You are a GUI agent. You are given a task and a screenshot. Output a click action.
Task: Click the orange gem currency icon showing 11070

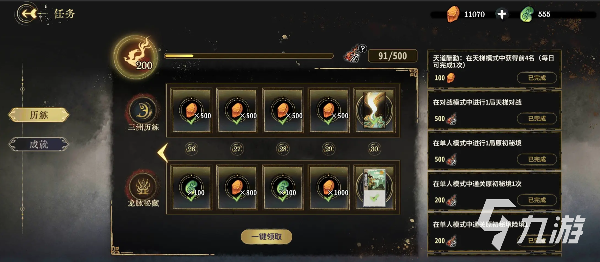coord(453,14)
